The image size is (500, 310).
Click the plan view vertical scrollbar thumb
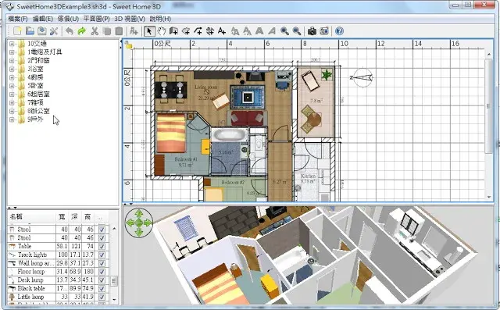pos(488,106)
